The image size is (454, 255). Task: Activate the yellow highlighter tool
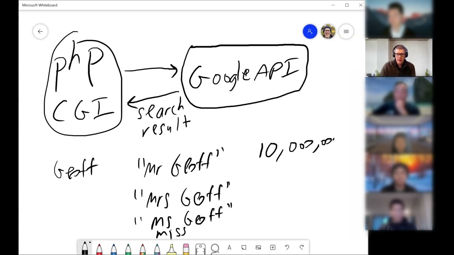(x=171, y=249)
